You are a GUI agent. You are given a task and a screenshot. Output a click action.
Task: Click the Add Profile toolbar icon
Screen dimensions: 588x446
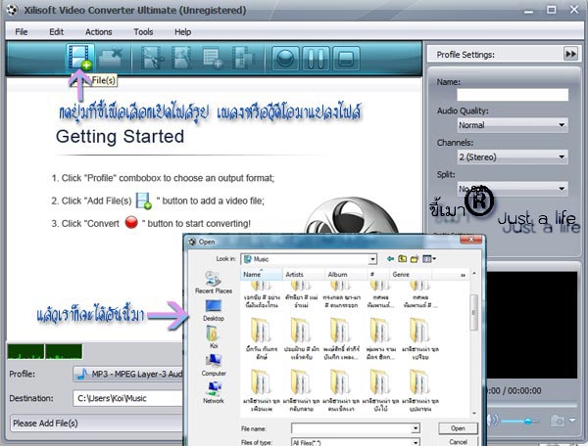pyautogui.click(x=213, y=58)
